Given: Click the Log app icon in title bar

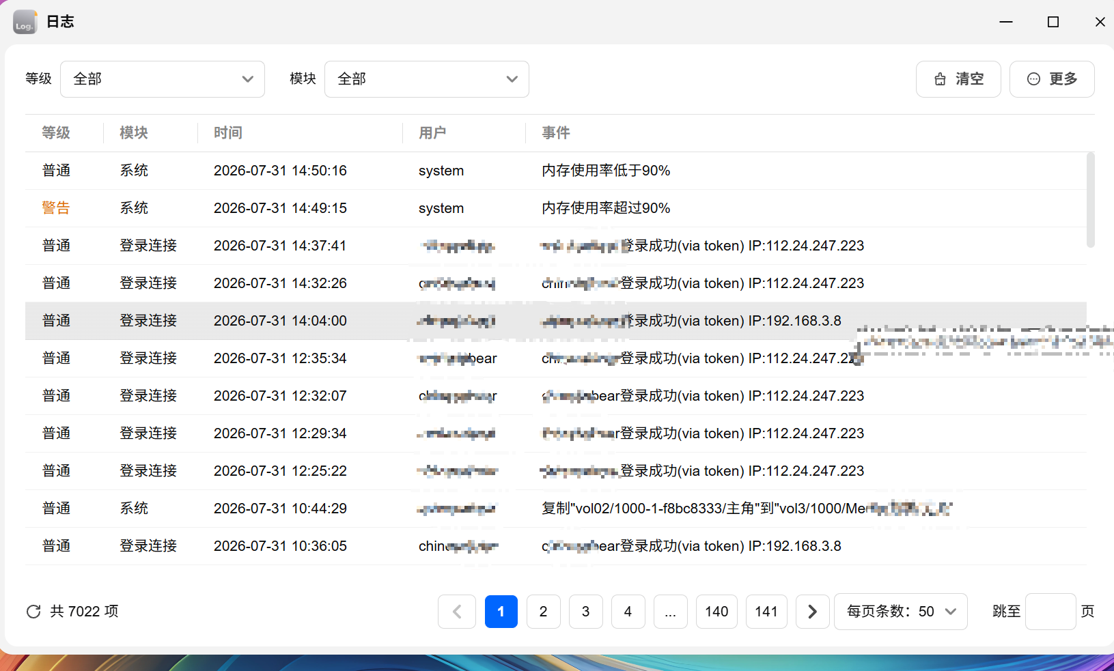Looking at the screenshot, I should tap(25, 22).
